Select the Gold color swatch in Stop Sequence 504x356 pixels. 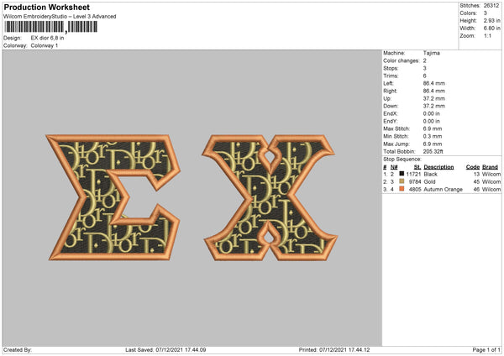[x=402, y=181]
